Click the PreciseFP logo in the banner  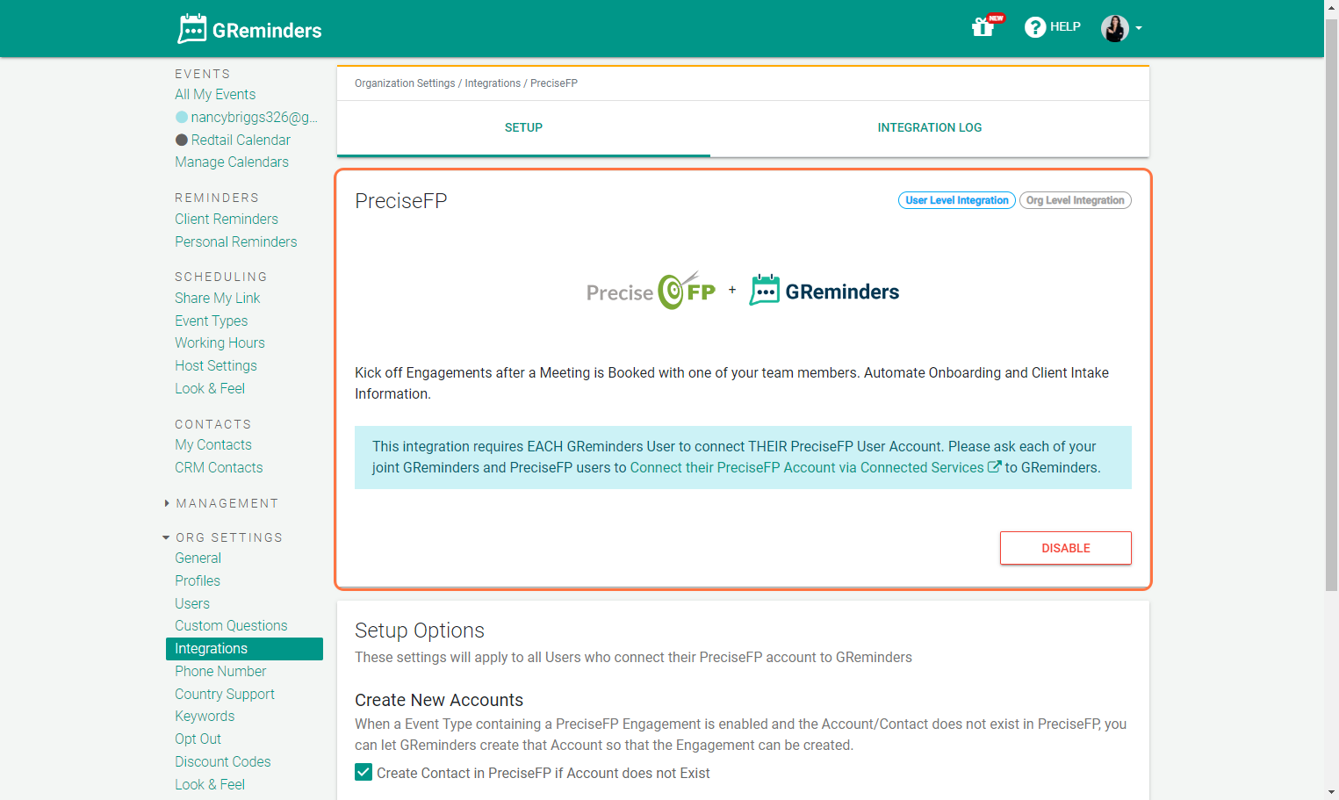(651, 290)
